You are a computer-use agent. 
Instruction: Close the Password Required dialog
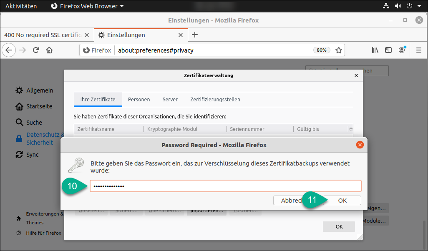point(360,145)
